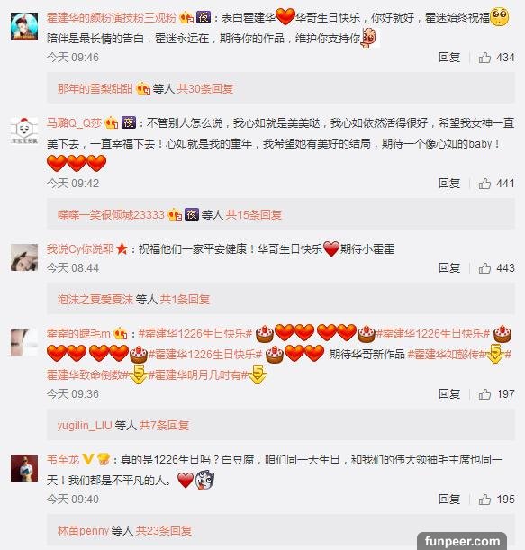The width and height of the screenshot is (525, 550).
Task: Open avatar of 霍建华的颜粉演技粉三观粉
Action: click(x=24, y=26)
